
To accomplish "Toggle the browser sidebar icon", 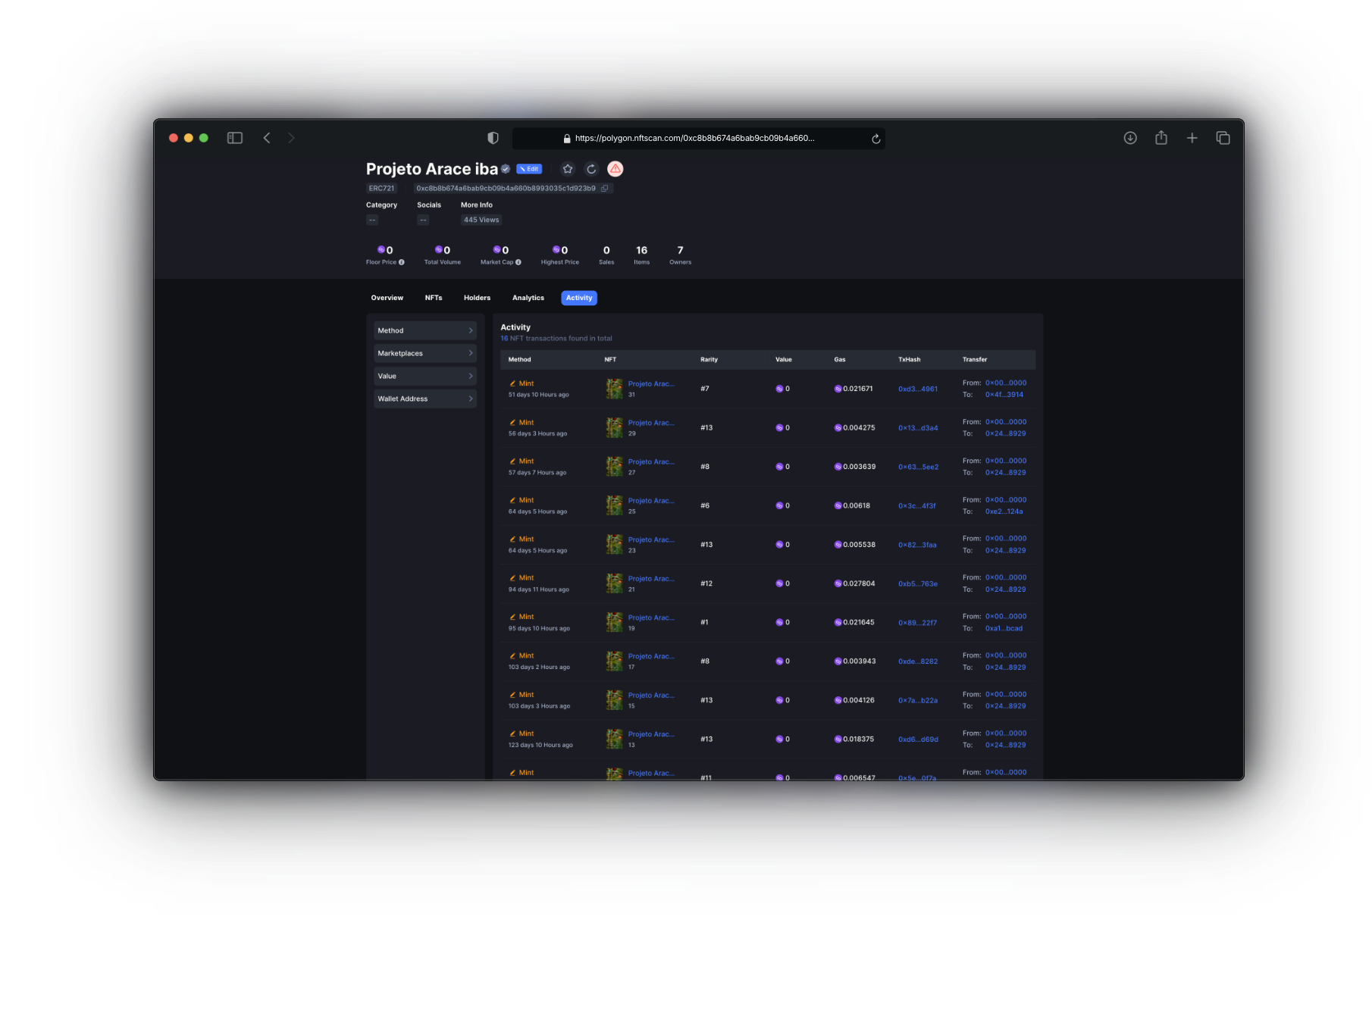I will point(235,138).
